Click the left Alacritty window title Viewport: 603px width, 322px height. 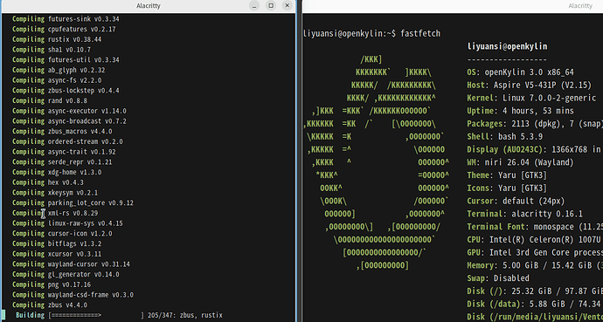[x=148, y=6]
